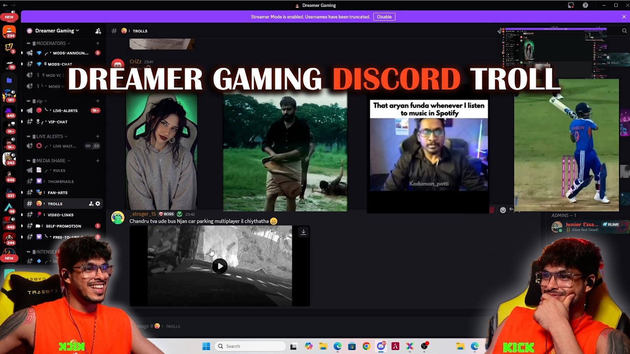Open the Spotify meme image attachment
The image size is (630, 354).
click(429, 156)
